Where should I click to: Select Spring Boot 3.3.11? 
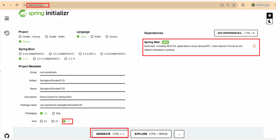[70, 59]
